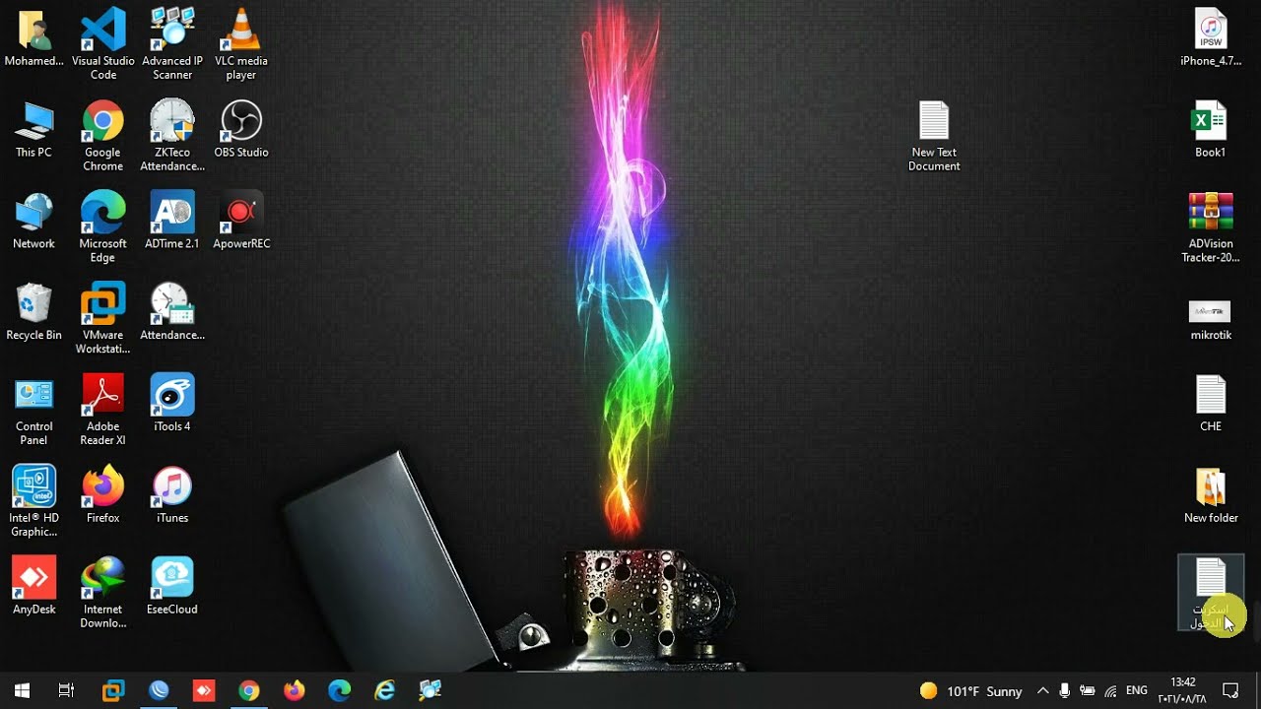Select the Network desktop icon

point(33,222)
